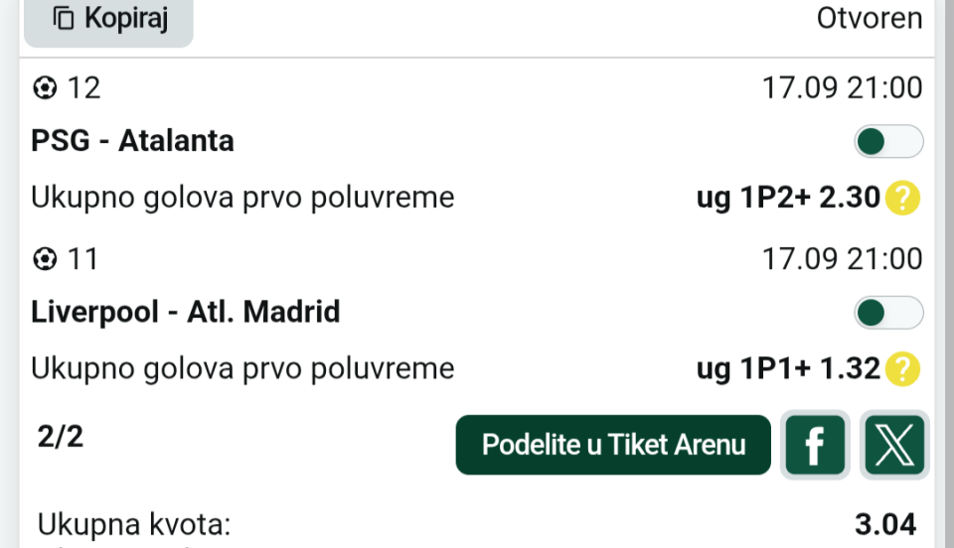
Task: Click the Kopiraj copy button
Action: pyautogui.click(x=108, y=20)
